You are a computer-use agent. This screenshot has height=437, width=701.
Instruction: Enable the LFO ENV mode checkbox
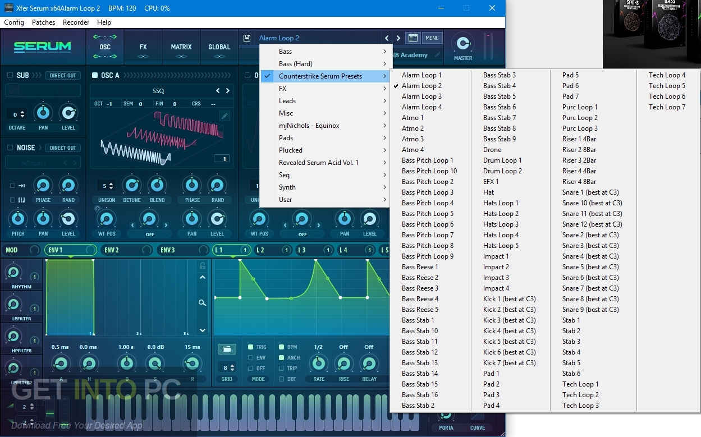(x=250, y=357)
